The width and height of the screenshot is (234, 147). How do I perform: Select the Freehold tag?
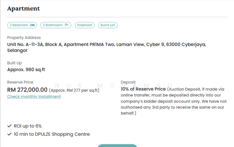(85, 25)
